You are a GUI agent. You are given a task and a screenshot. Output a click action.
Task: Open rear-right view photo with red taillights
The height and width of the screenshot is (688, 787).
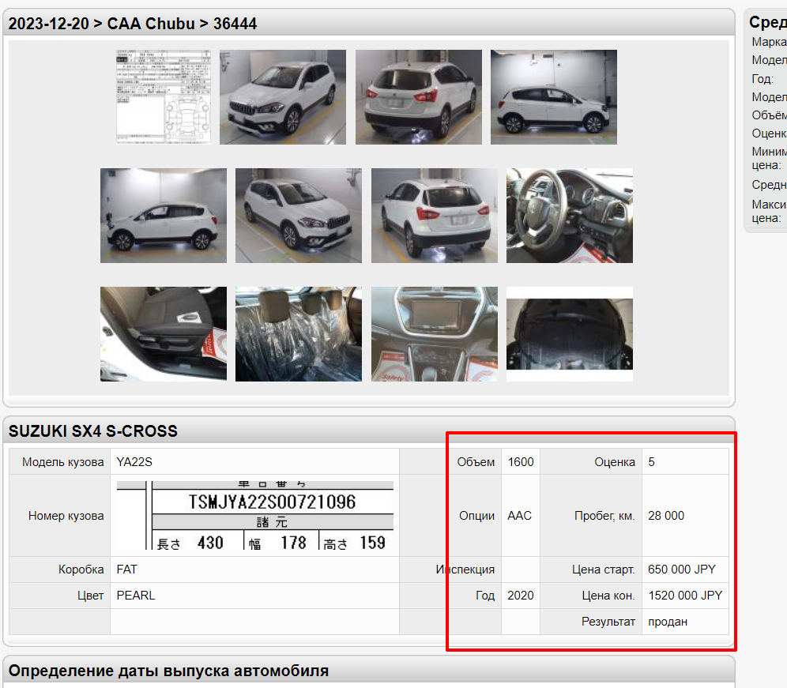pos(419,97)
